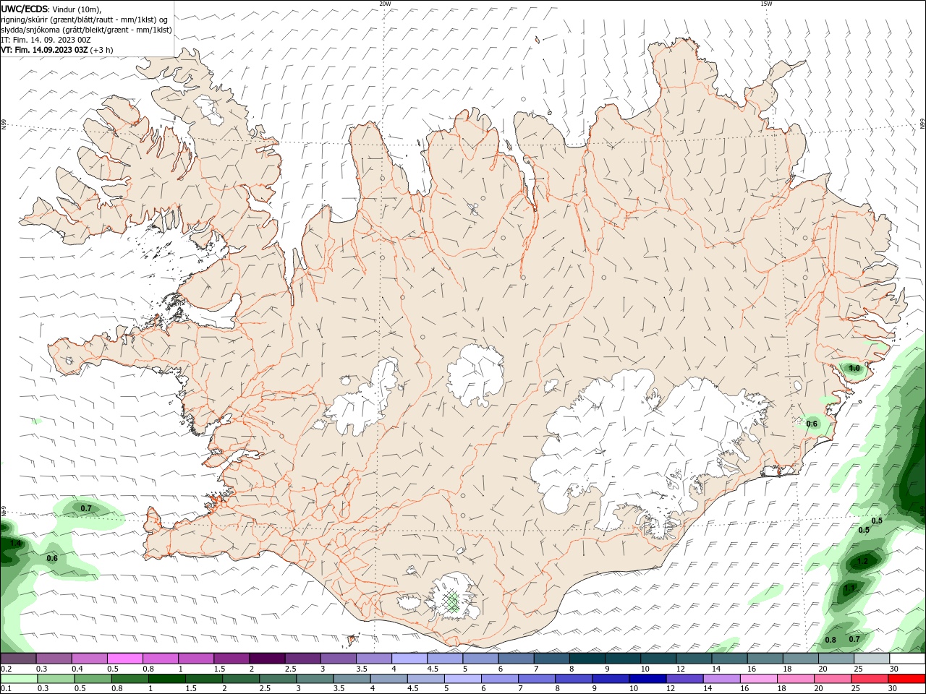Pick the red 25 swatch in rain legend
Screen dimensions: 926x694
coord(870,679)
